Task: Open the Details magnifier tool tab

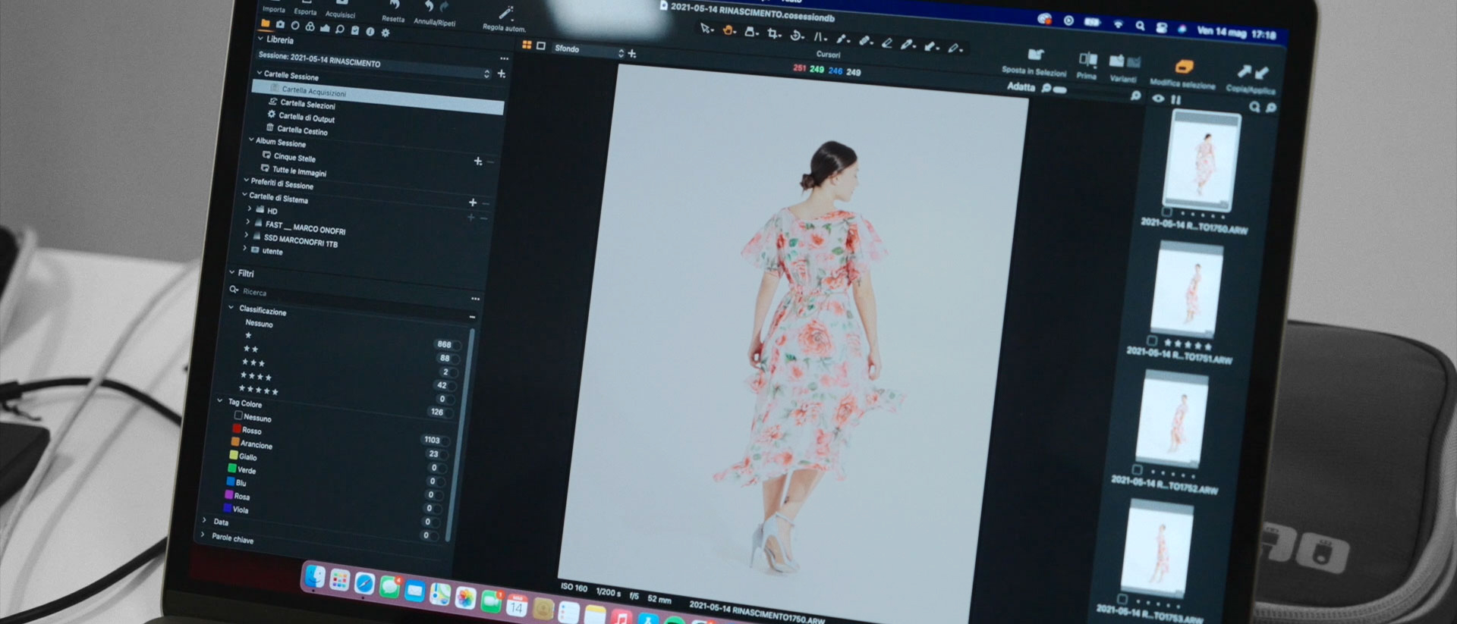Action: pyautogui.click(x=340, y=29)
